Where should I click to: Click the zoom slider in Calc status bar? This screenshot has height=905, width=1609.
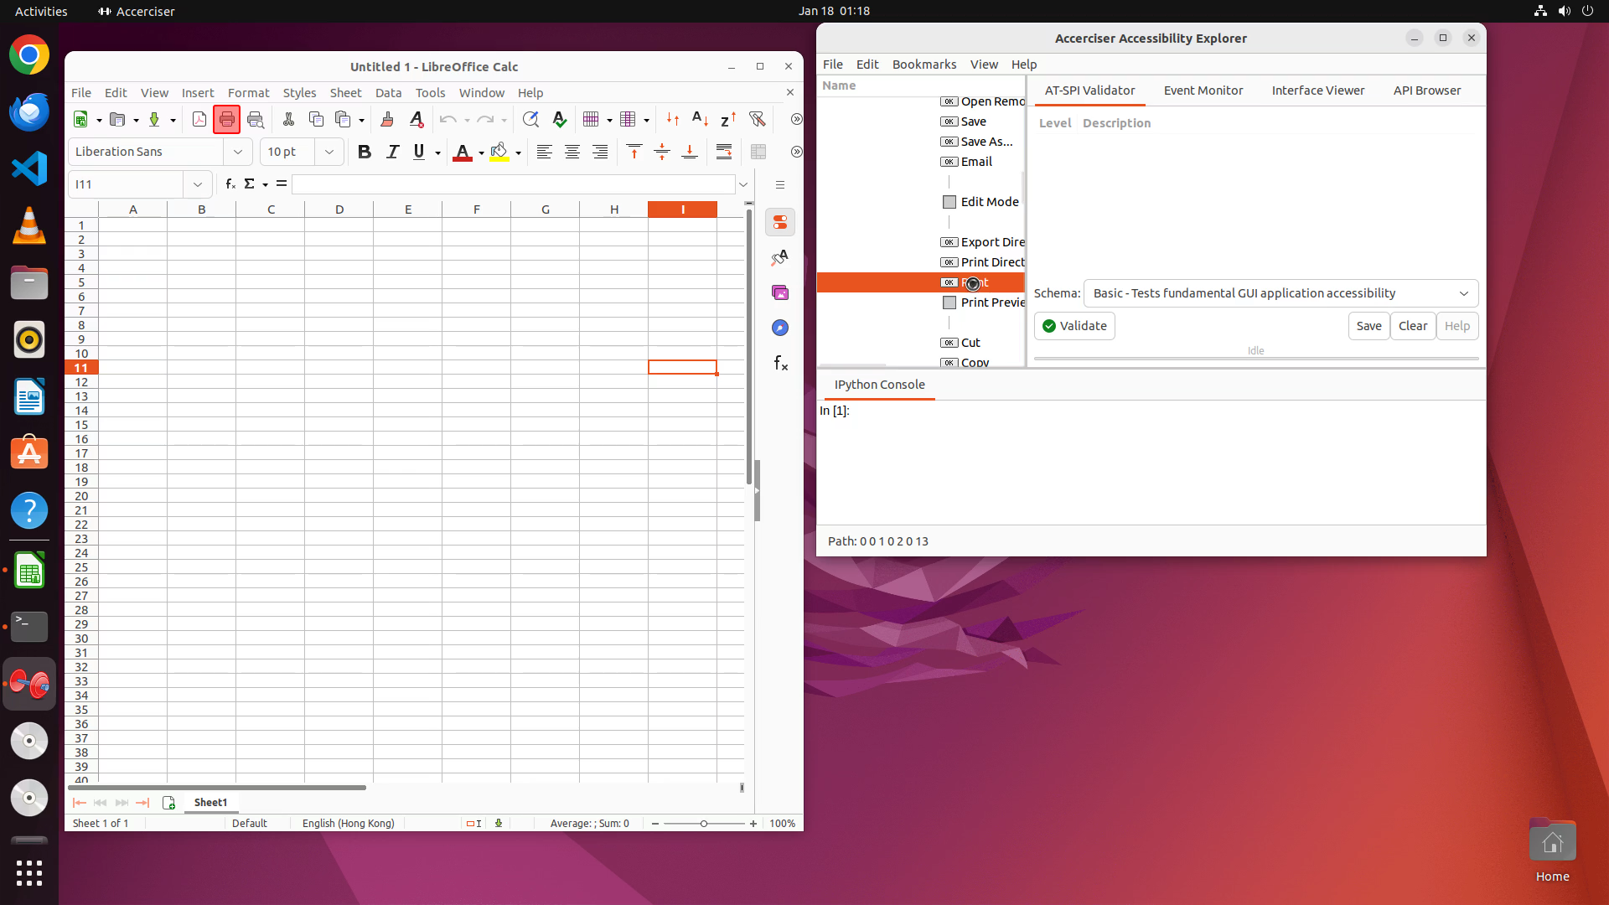click(x=704, y=824)
